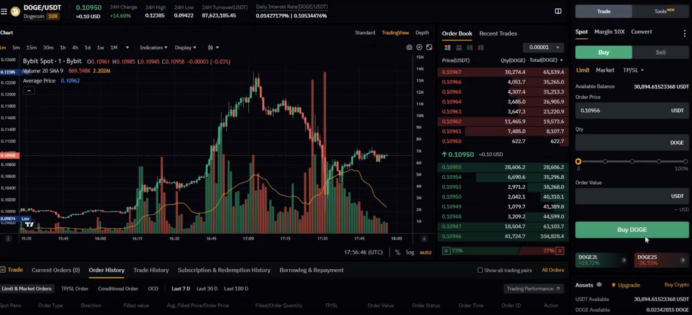This screenshot has height=315, width=692.
Task: Collapse the chart legend arrow
Action: 29,91
